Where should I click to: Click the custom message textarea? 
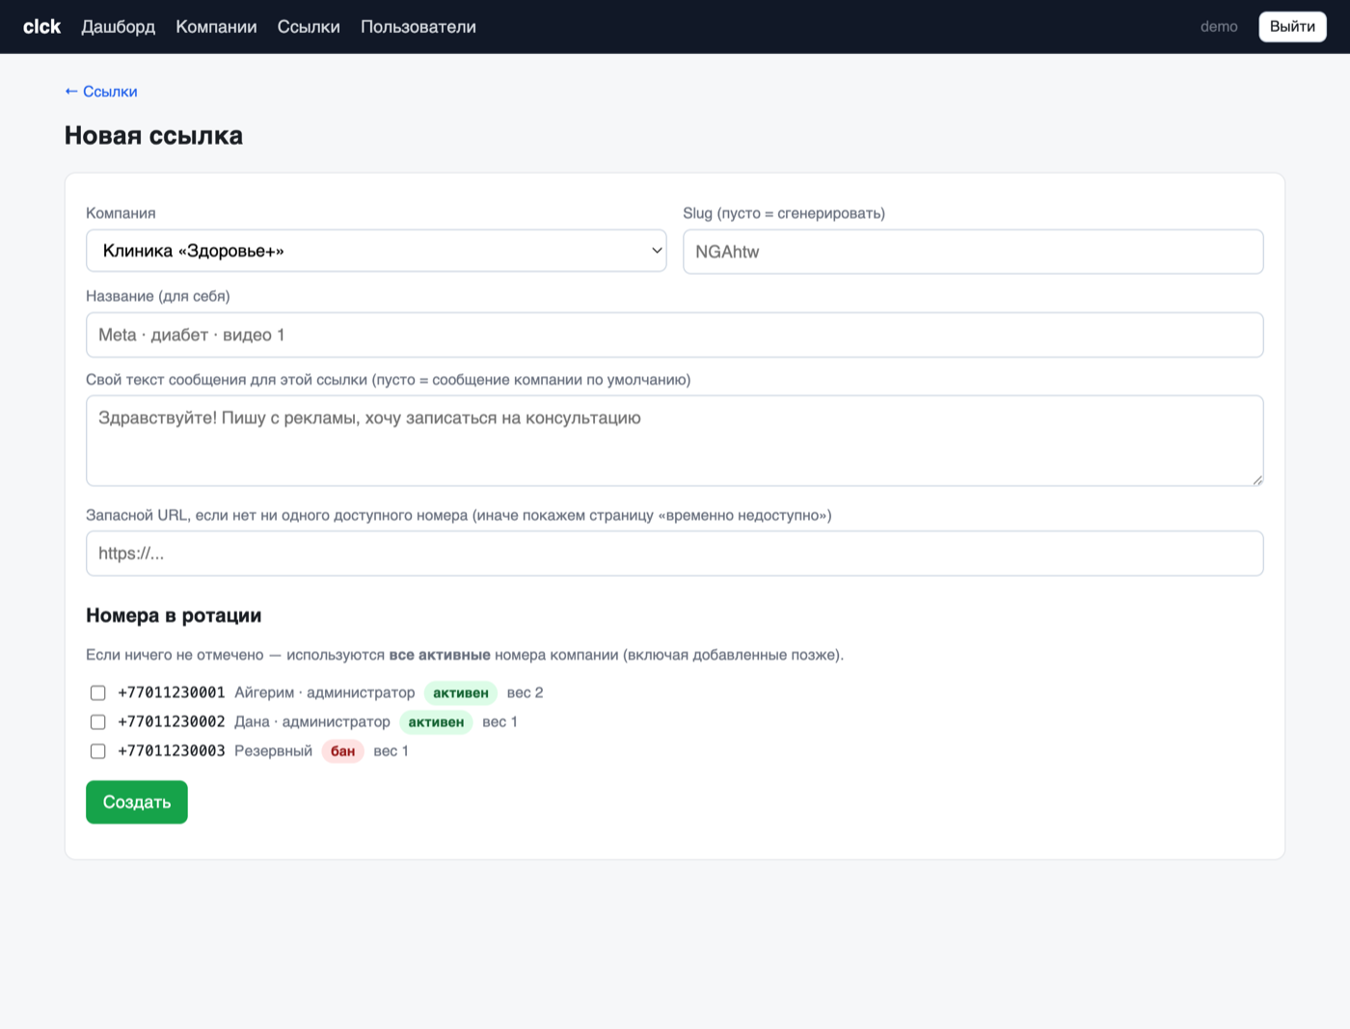675,441
